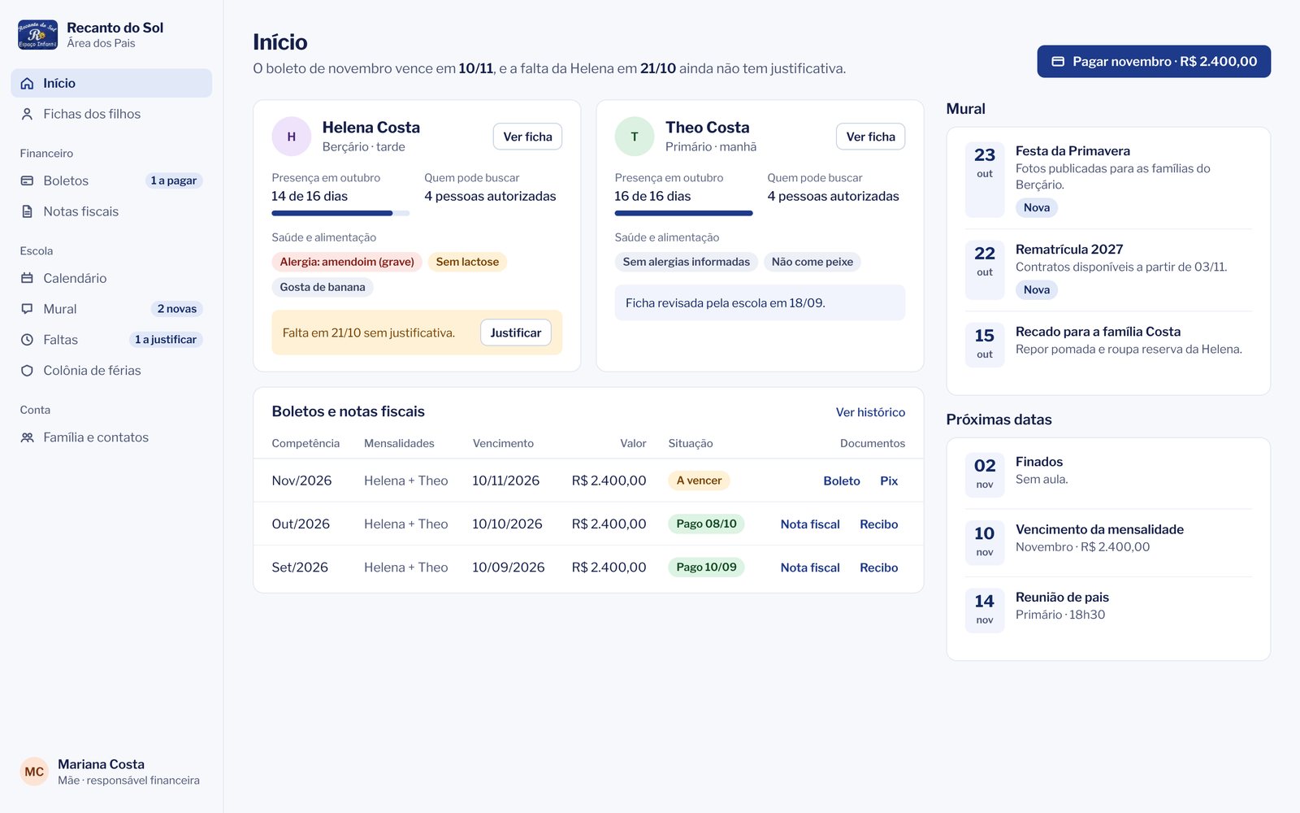
Task: Click Justificar for the 21/10 absence
Action: coord(515,333)
